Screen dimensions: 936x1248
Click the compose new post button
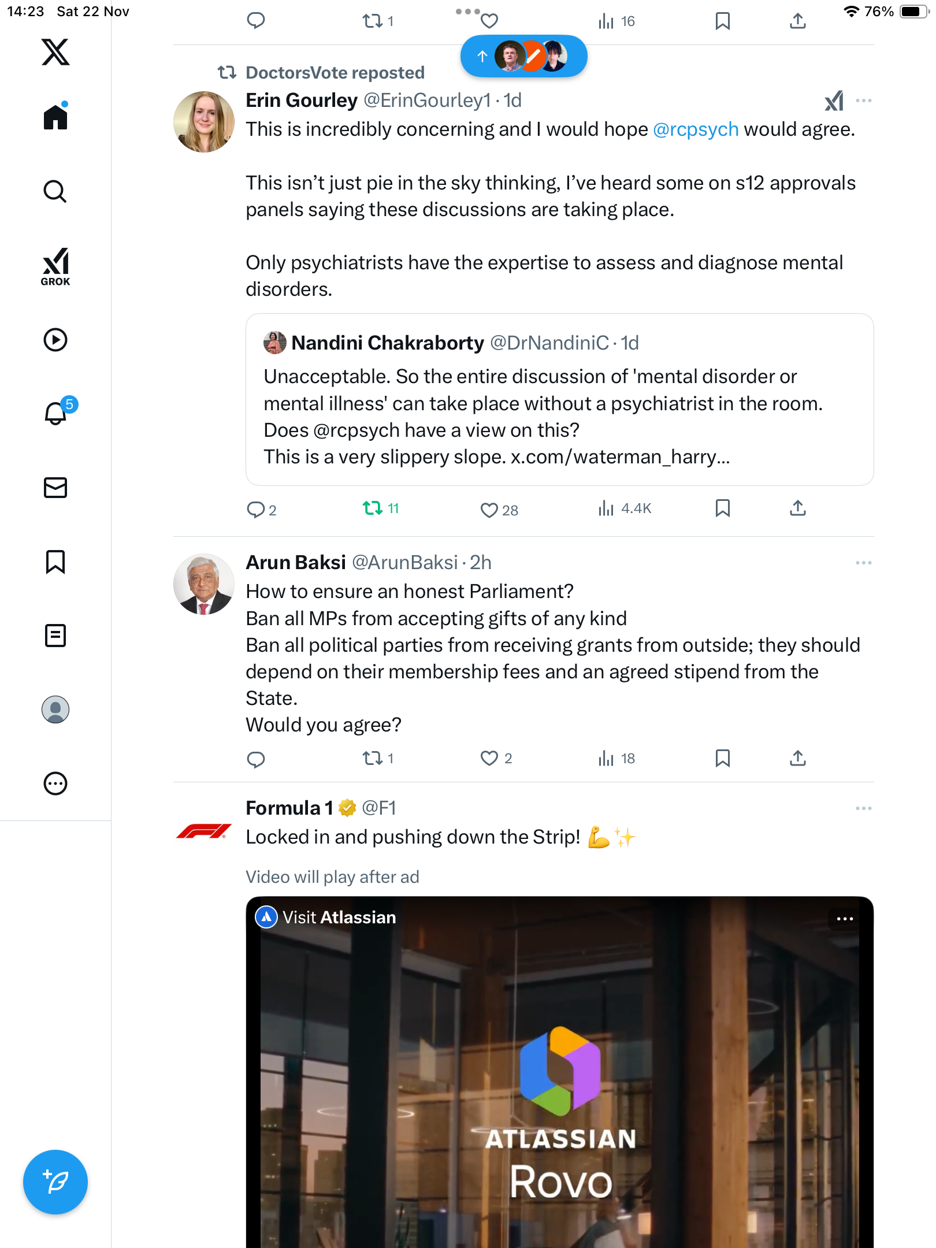click(55, 1182)
